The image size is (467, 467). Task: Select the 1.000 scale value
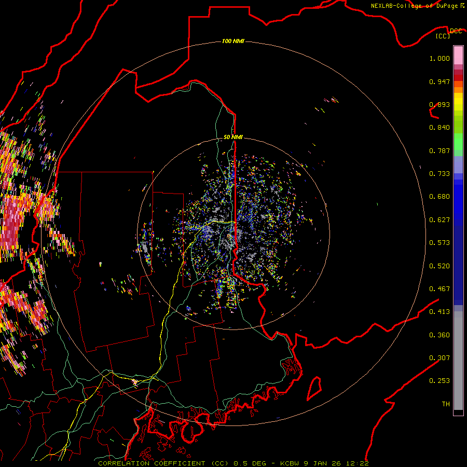click(x=439, y=58)
